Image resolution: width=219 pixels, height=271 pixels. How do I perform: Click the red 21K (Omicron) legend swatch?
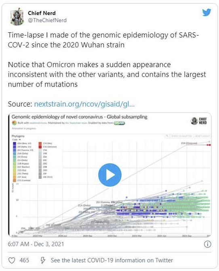(40, 147)
